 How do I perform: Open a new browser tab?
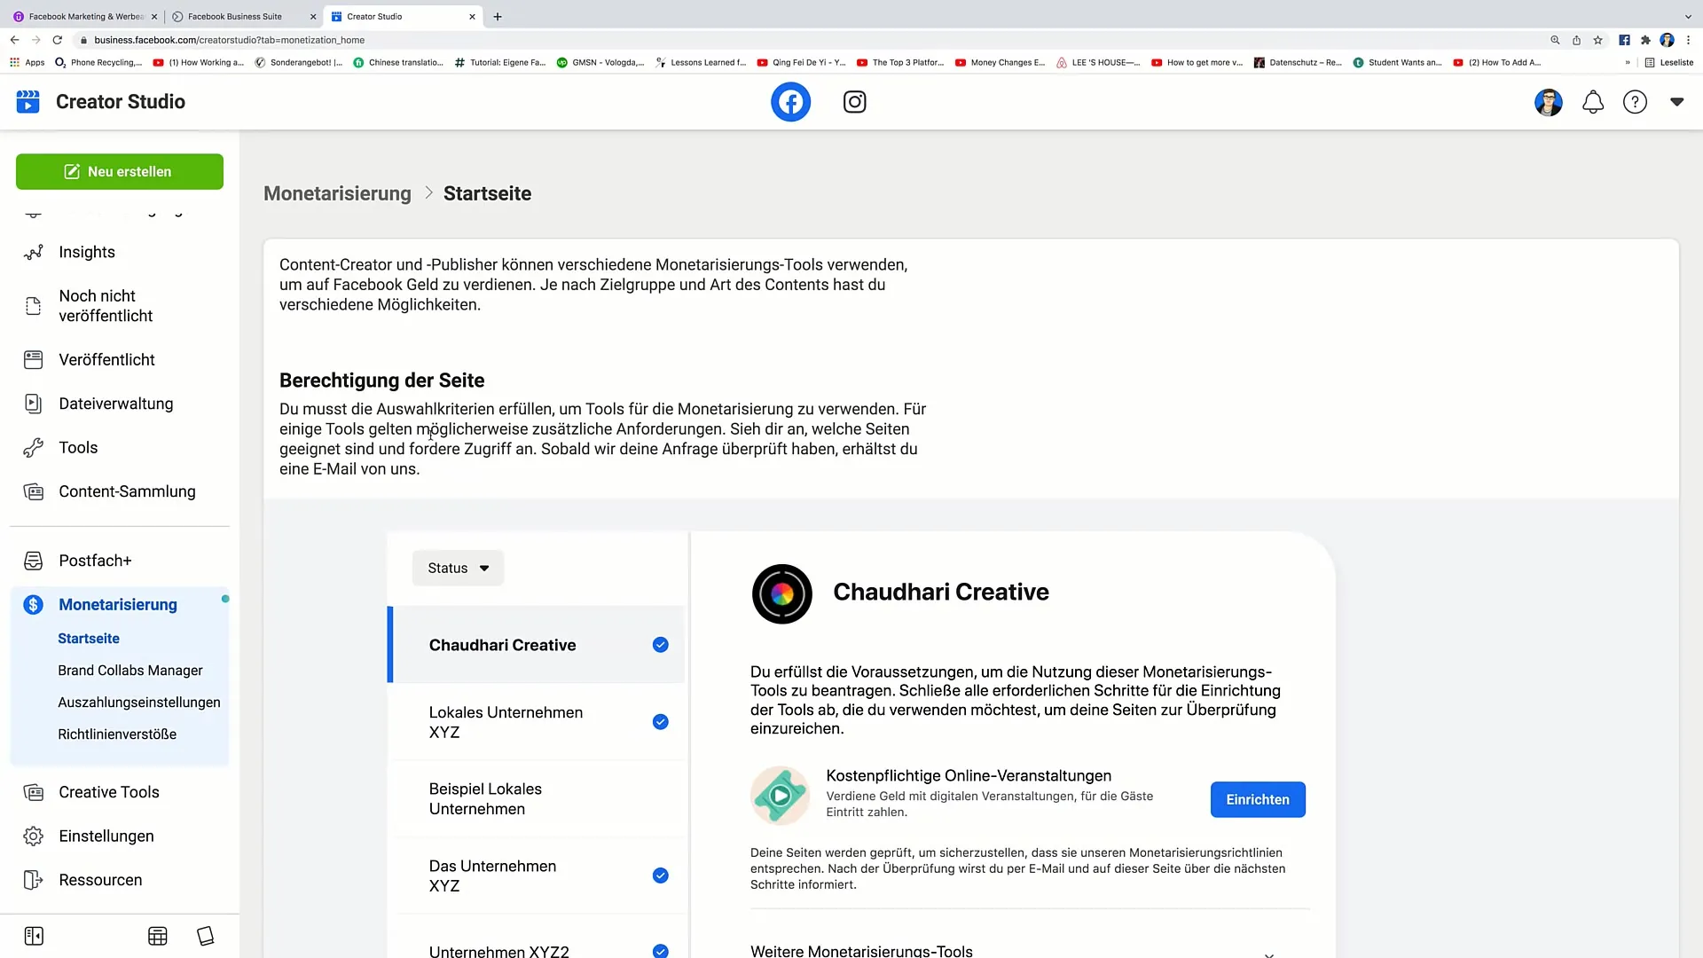click(498, 16)
